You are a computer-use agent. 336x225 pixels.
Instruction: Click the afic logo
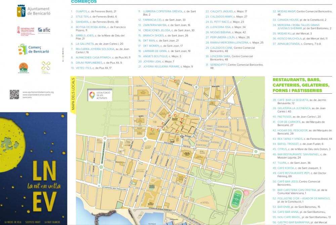click(x=44, y=31)
